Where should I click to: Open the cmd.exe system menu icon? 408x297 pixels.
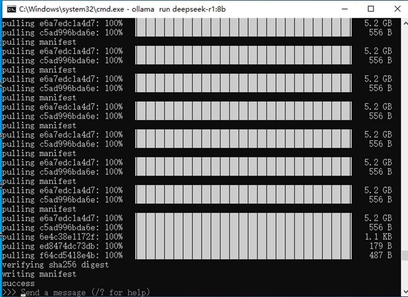[11, 9]
